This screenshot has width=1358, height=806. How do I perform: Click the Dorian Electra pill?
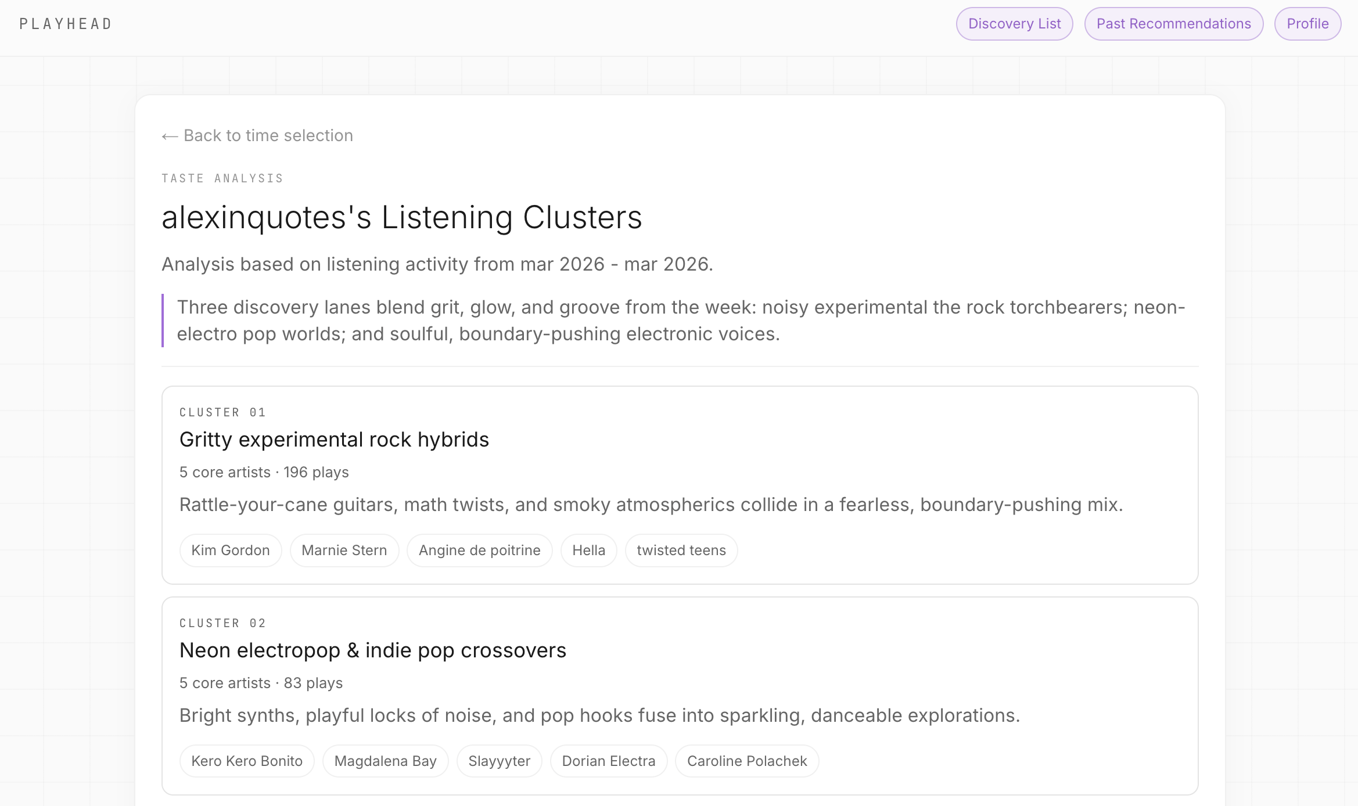pyautogui.click(x=608, y=761)
